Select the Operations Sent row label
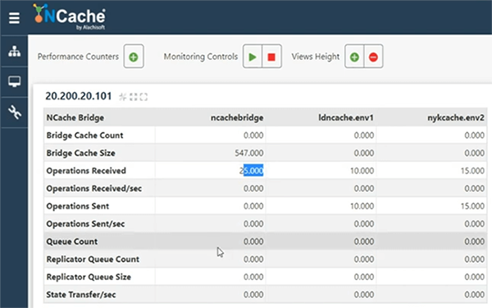Screen dimensions: 492x308 pos(78,206)
